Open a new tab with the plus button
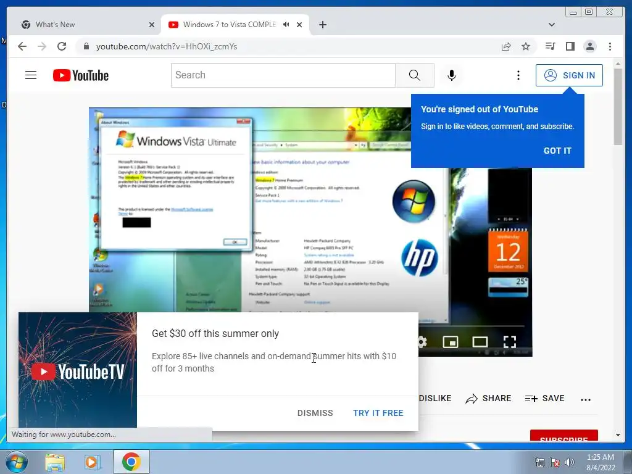This screenshot has width=632, height=474. tap(322, 25)
